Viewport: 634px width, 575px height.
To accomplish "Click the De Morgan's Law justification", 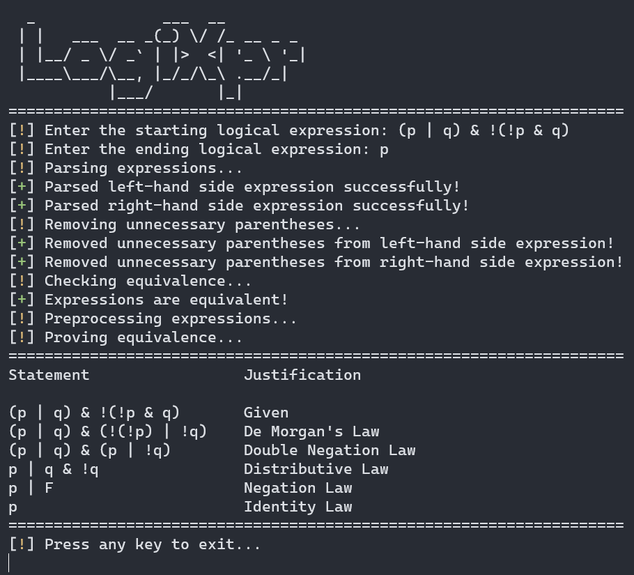I will [x=311, y=431].
